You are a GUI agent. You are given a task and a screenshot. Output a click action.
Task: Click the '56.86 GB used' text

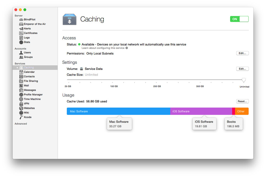[x=97, y=101]
